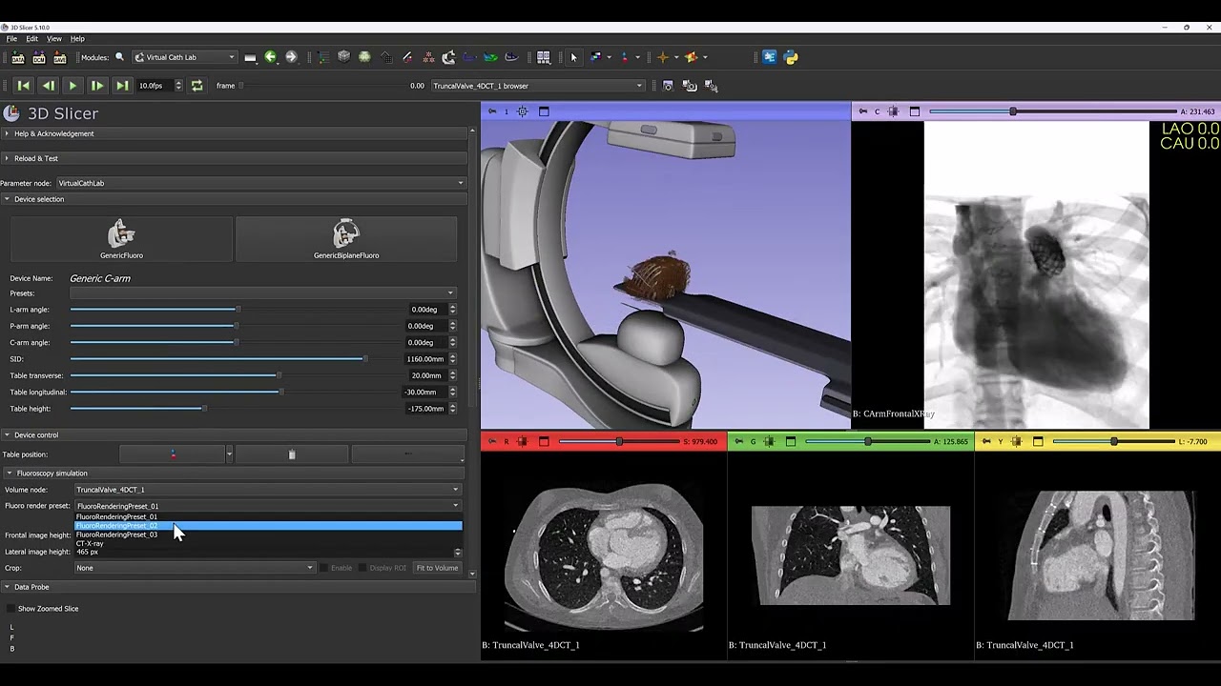Image resolution: width=1221 pixels, height=686 pixels.
Task: Expand the Reload & Test section
Action: coord(234,158)
